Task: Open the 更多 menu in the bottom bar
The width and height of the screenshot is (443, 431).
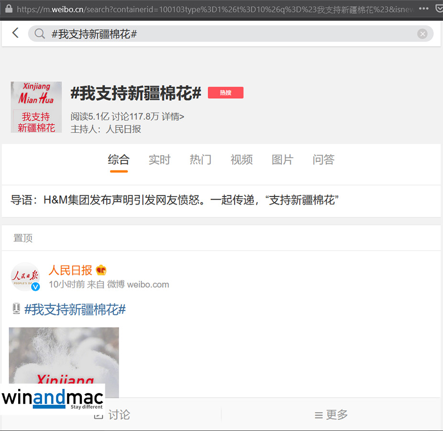Action: (331, 415)
